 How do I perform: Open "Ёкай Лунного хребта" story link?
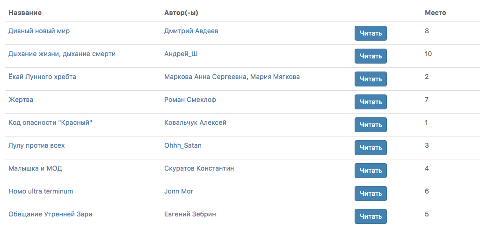[42, 77]
